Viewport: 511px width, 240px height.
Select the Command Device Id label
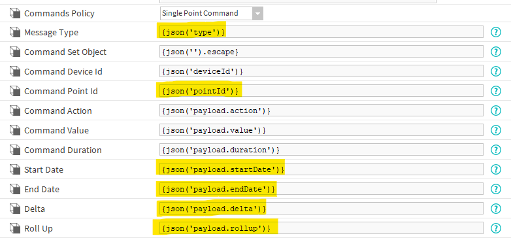(63, 71)
